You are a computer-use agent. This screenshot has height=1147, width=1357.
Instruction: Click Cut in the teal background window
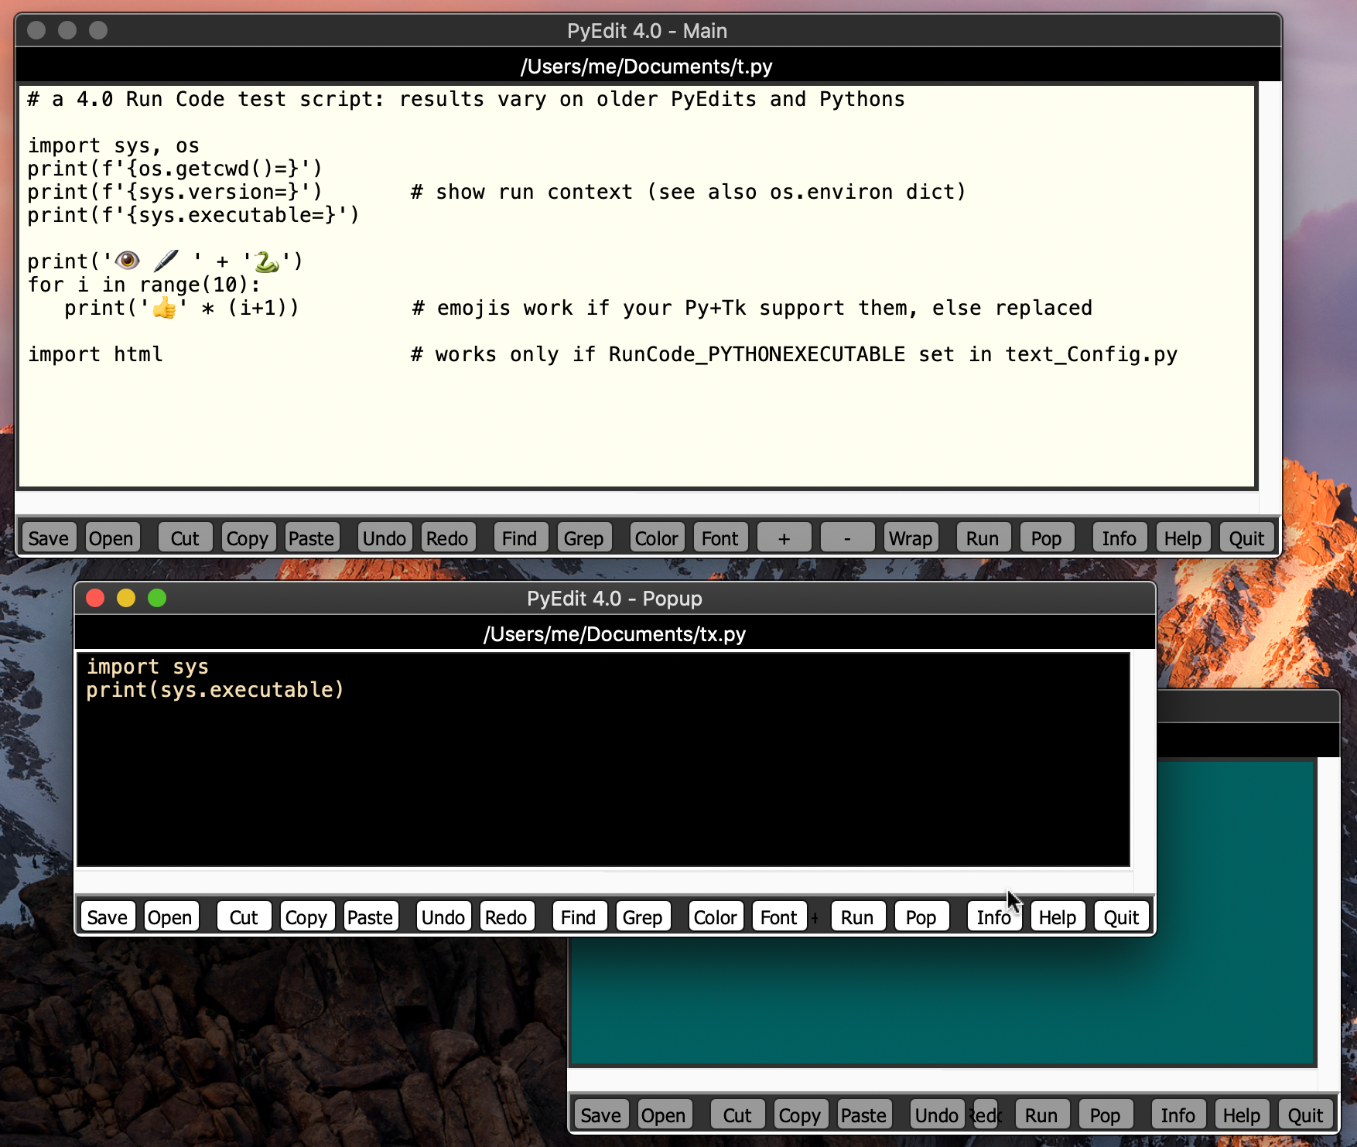[737, 1115]
